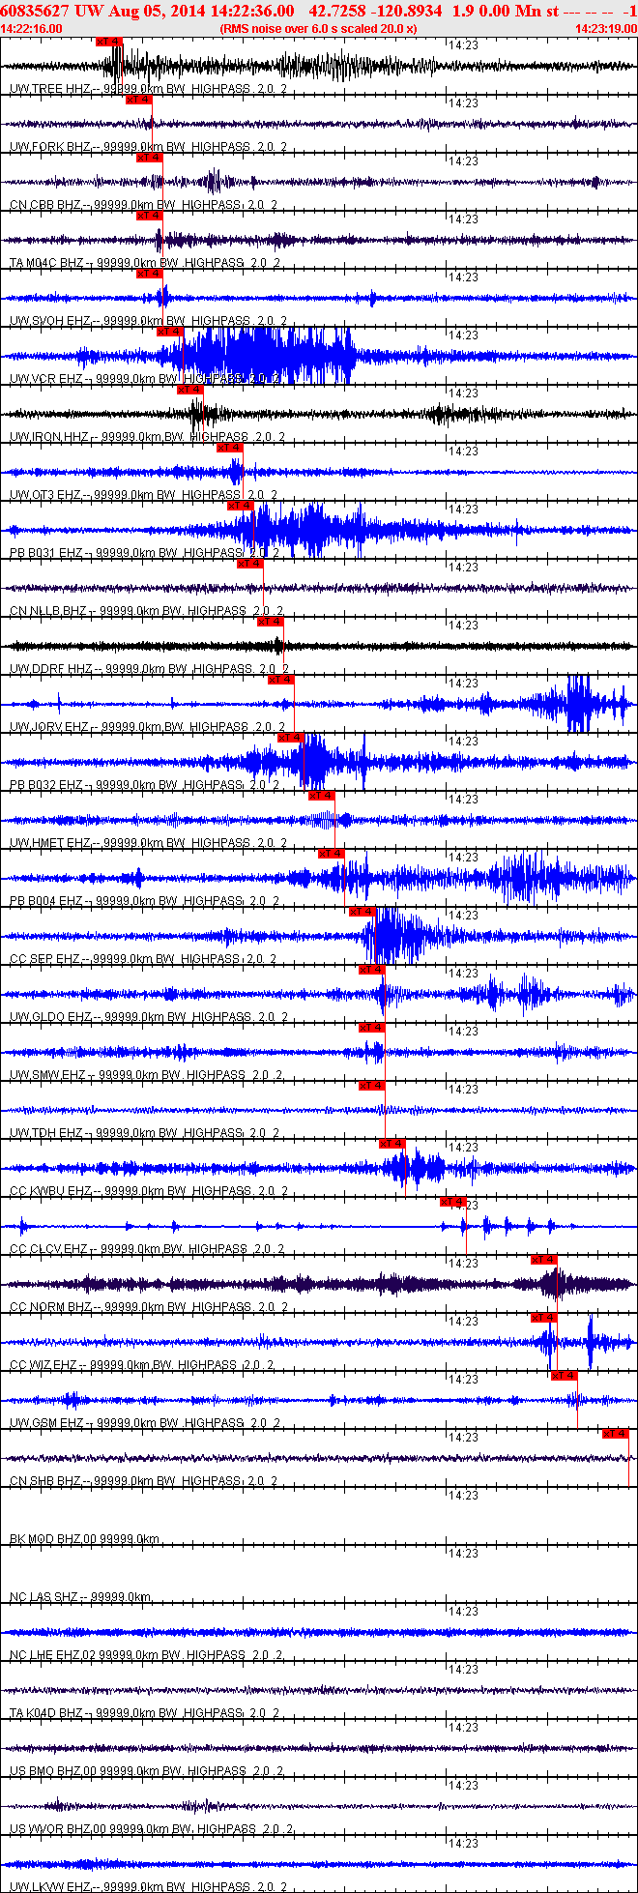This screenshot has width=638, height=1893.
Task: Click the red pick flag on CN.NLLB trace
Action: (x=250, y=564)
